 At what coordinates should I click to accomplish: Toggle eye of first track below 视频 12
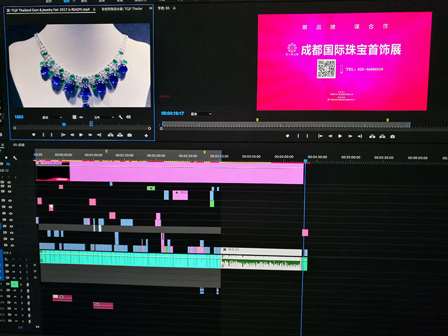[9, 182]
